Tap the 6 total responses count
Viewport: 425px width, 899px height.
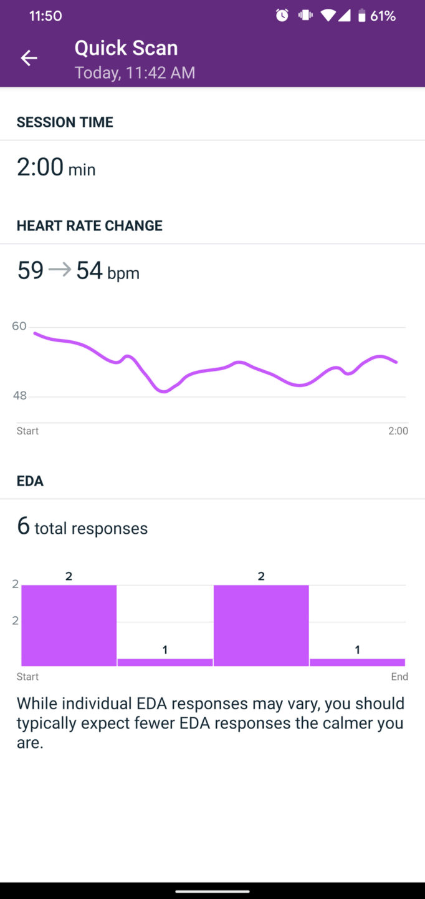coord(82,527)
